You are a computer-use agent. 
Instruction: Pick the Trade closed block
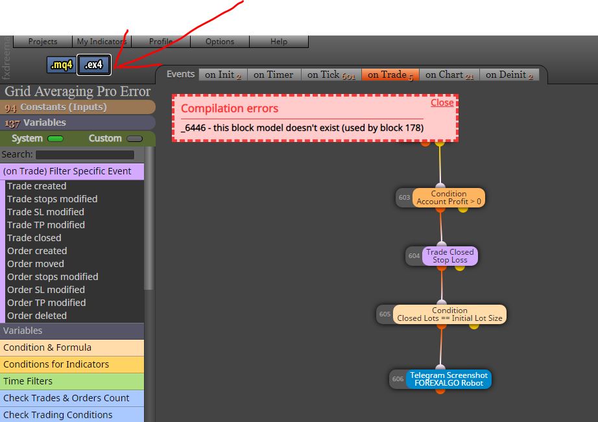[x=34, y=238]
